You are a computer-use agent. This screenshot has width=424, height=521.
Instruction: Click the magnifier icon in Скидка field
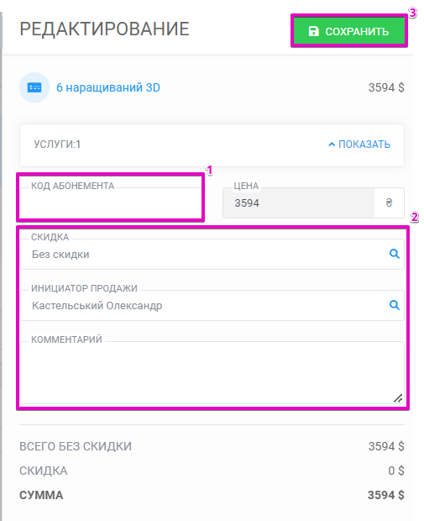(394, 254)
